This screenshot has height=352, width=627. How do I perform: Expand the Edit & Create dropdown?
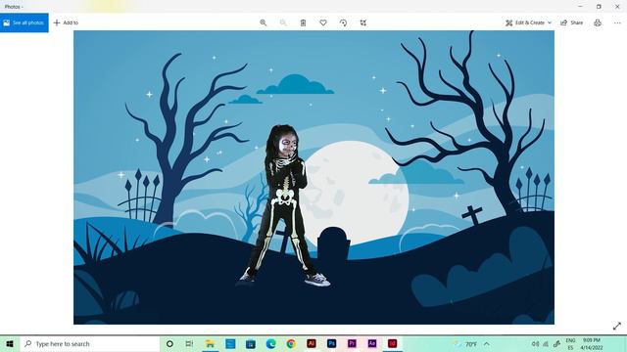coord(528,22)
